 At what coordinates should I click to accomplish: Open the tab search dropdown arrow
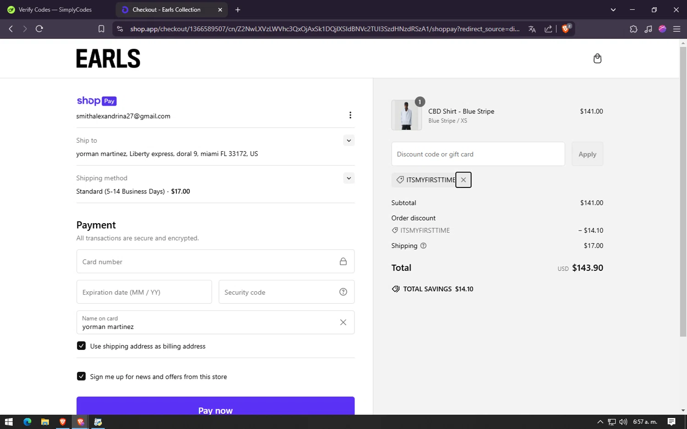(613, 10)
